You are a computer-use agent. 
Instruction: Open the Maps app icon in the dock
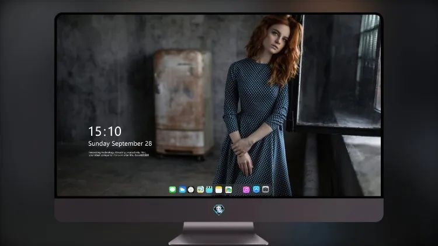200,189
